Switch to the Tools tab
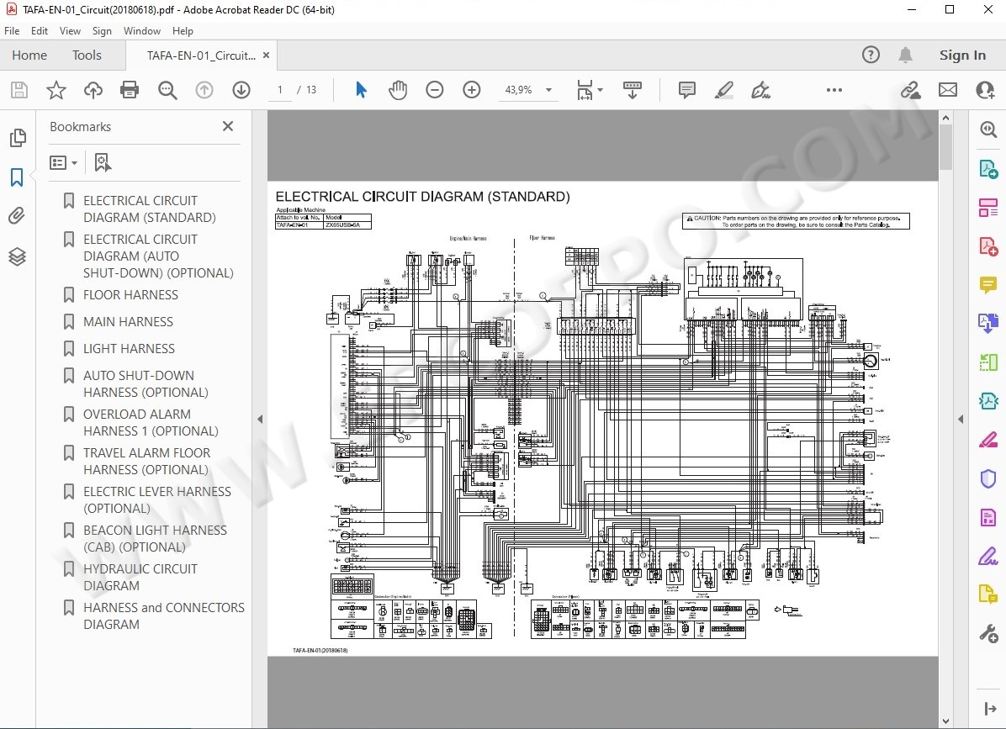 (87, 55)
